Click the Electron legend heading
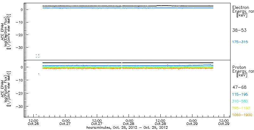This screenshot has height=130, width=254. pyautogui.click(x=241, y=7)
